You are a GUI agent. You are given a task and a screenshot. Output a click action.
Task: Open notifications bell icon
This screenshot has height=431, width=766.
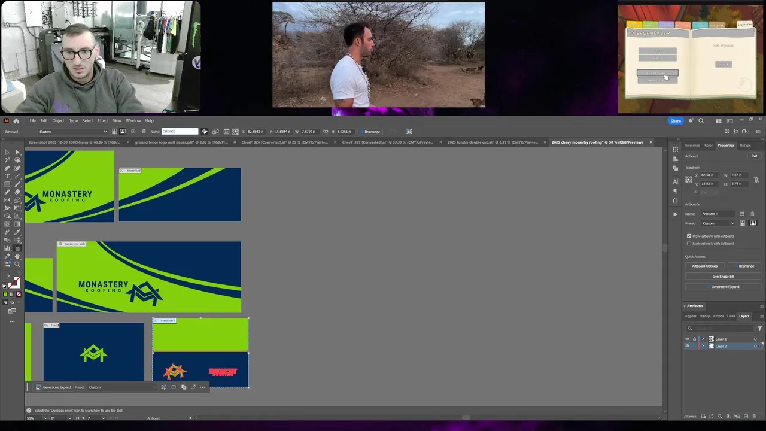click(691, 121)
